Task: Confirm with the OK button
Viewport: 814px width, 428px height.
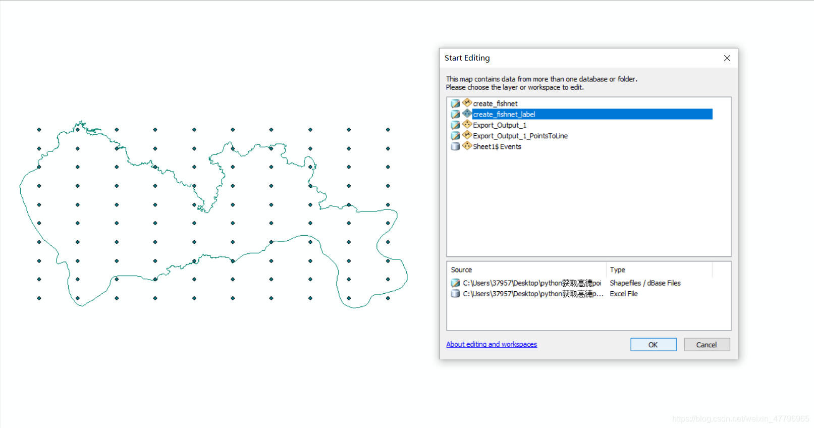Action: (653, 345)
